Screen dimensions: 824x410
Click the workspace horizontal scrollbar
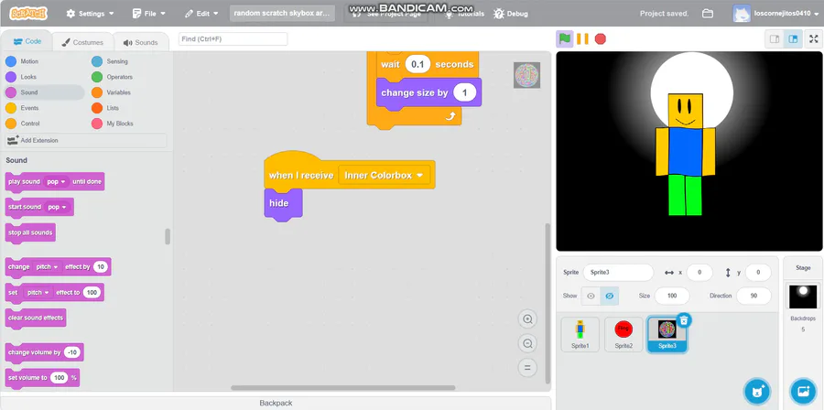point(342,388)
